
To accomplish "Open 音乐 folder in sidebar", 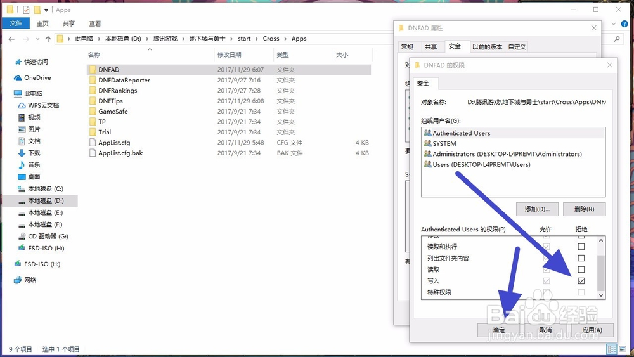I will pos(30,165).
